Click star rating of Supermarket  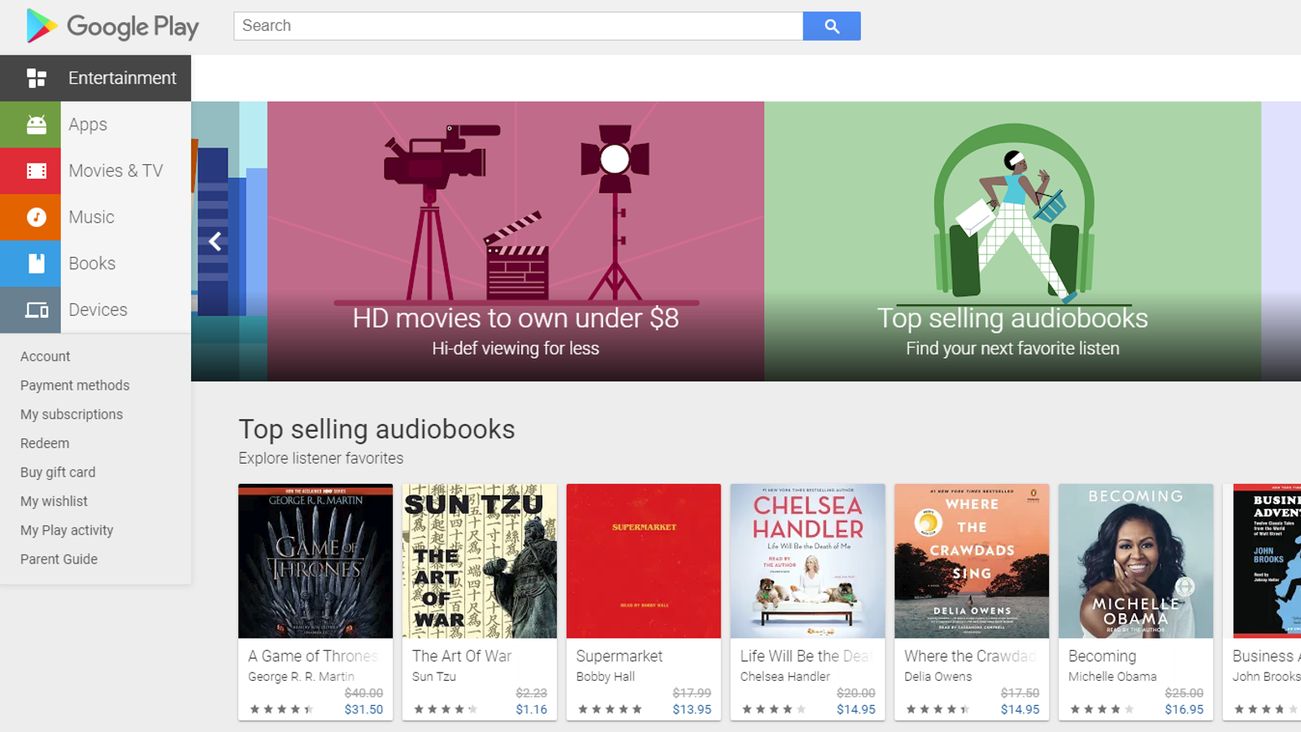tap(610, 709)
